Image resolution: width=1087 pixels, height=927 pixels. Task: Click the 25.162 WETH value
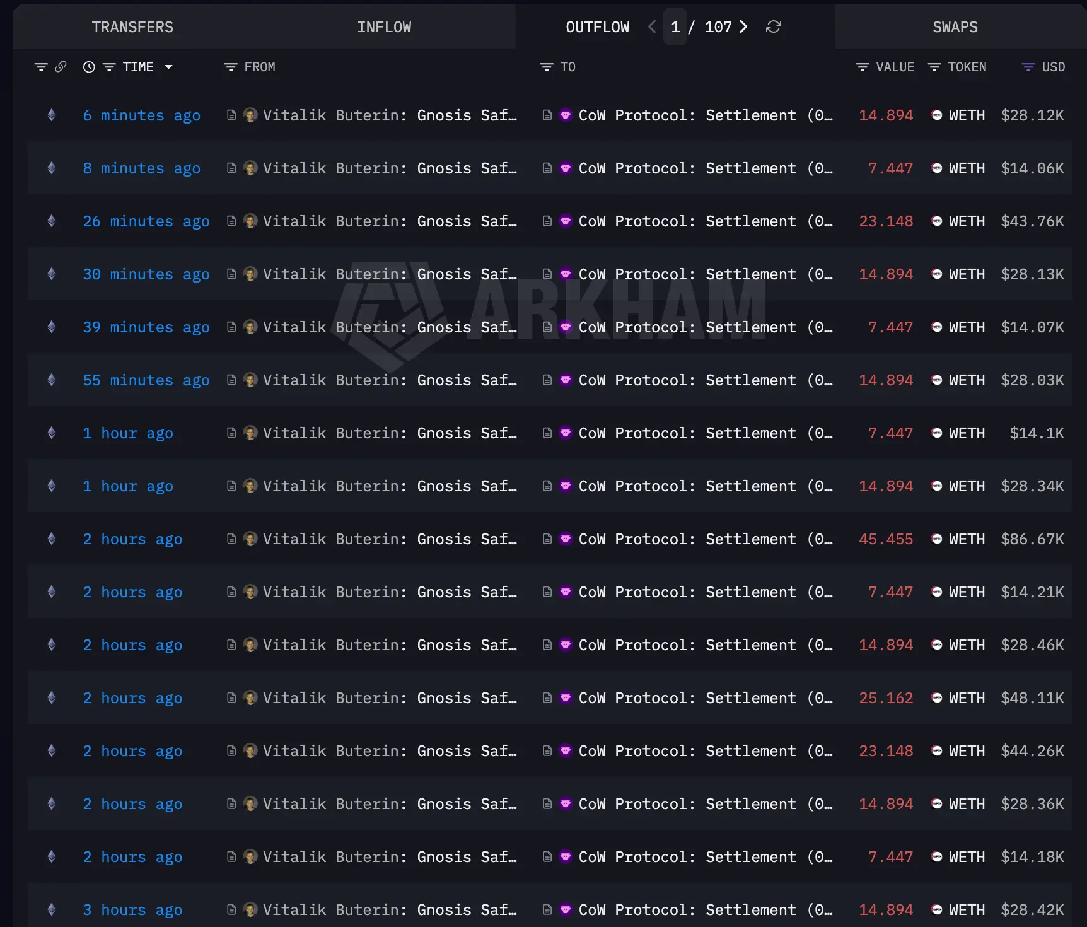[x=886, y=698]
